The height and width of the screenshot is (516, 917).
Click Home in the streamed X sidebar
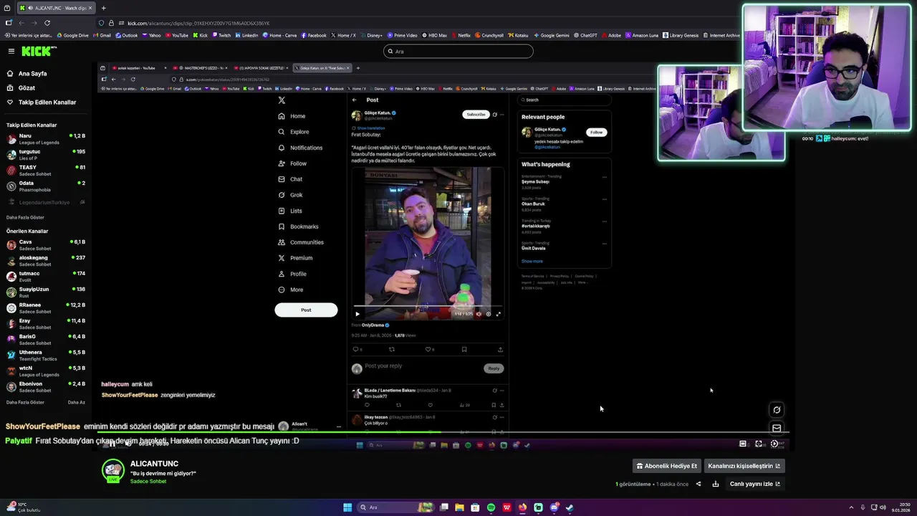pyautogui.click(x=292, y=116)
